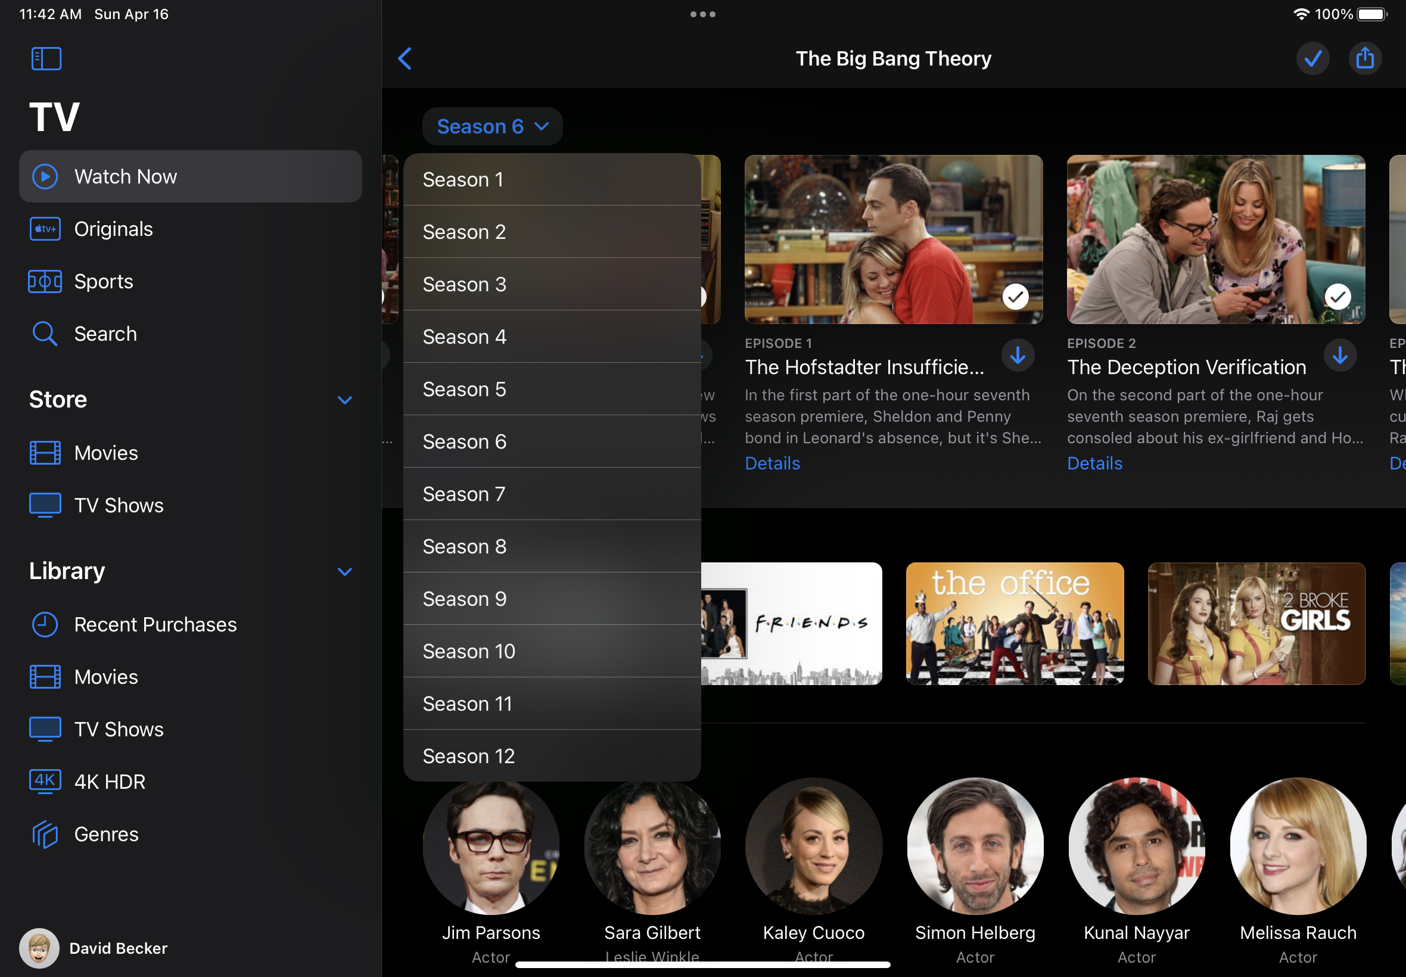
Task: View Kaley Cuoco cast profile
Action: point(813,847)
